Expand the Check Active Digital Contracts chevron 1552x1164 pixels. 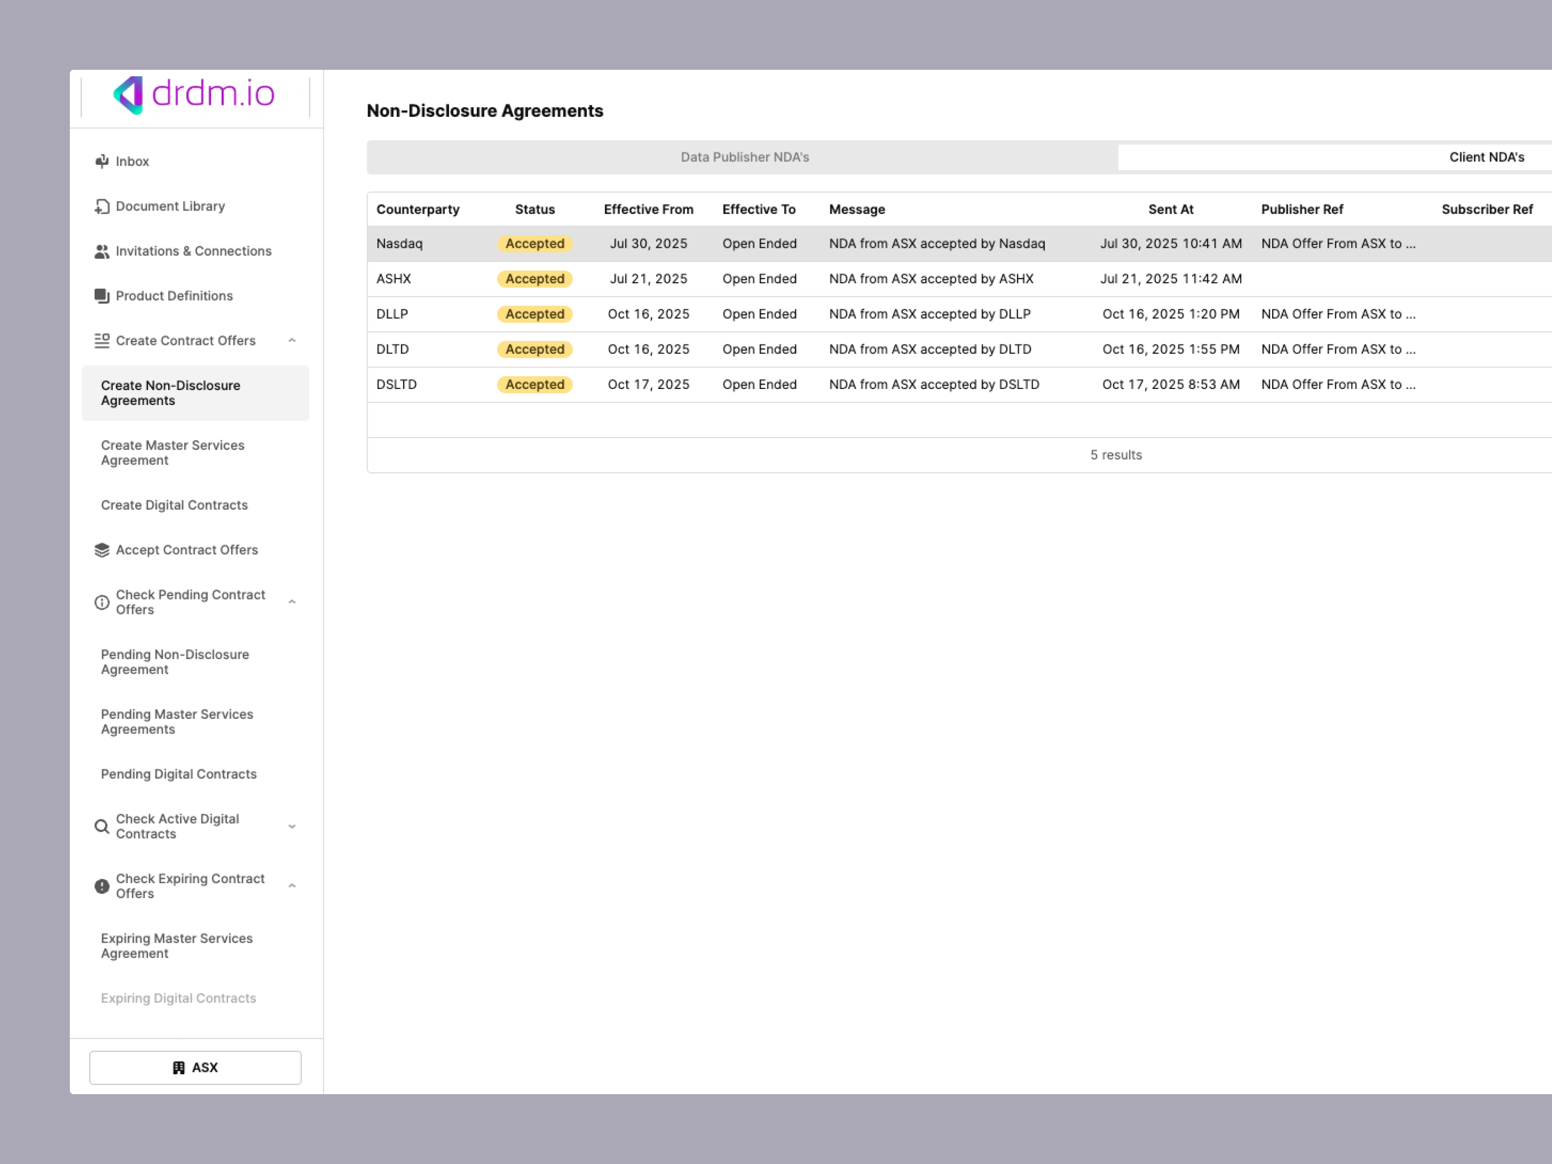coord(292,826)
